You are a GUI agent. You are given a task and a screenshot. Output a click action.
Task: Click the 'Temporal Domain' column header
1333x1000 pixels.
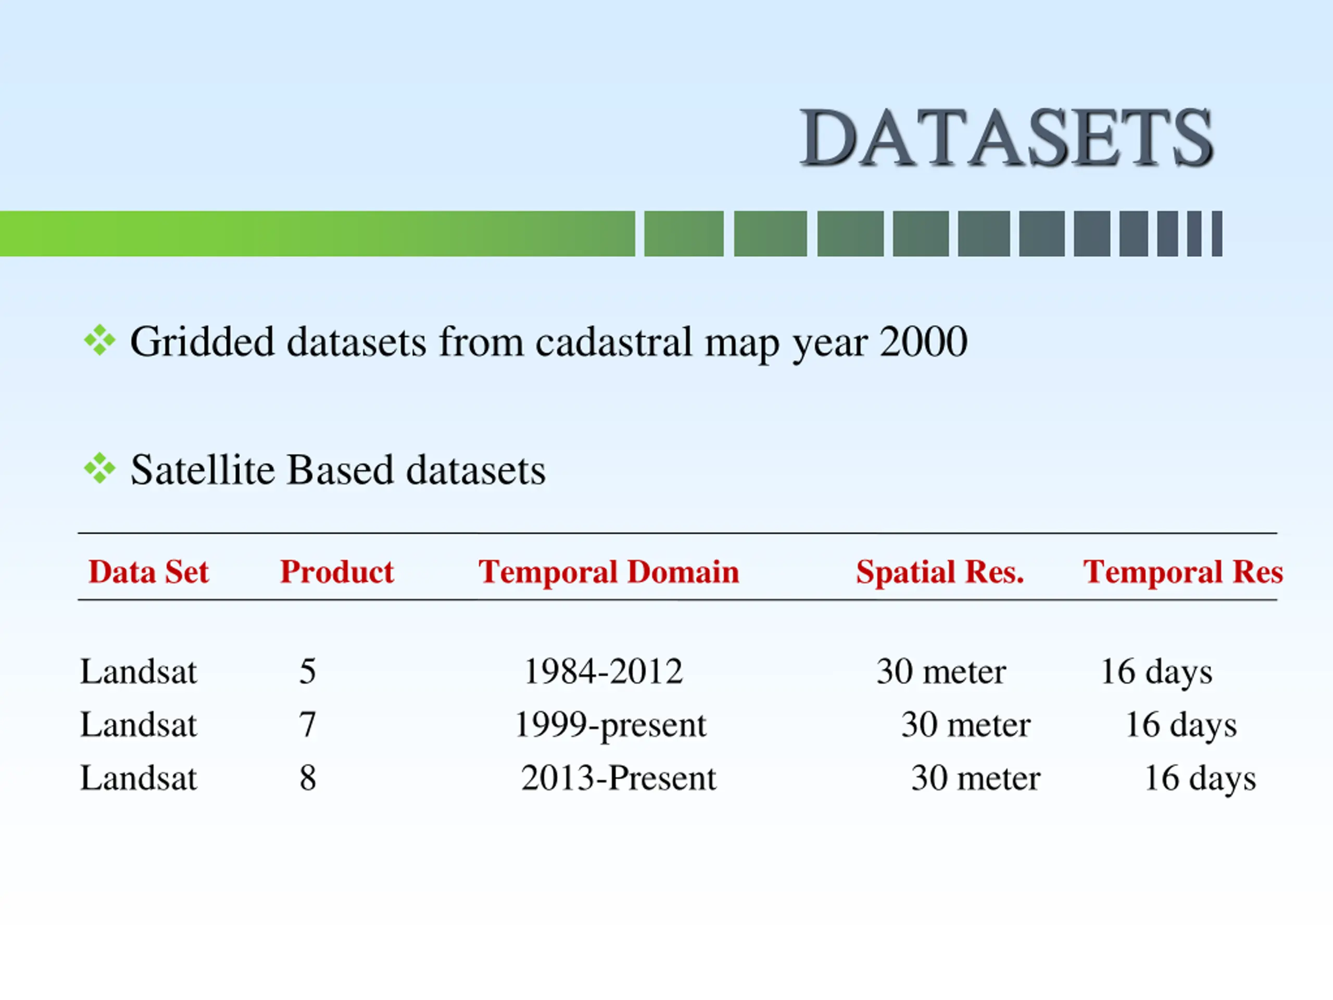coord(609,572)
